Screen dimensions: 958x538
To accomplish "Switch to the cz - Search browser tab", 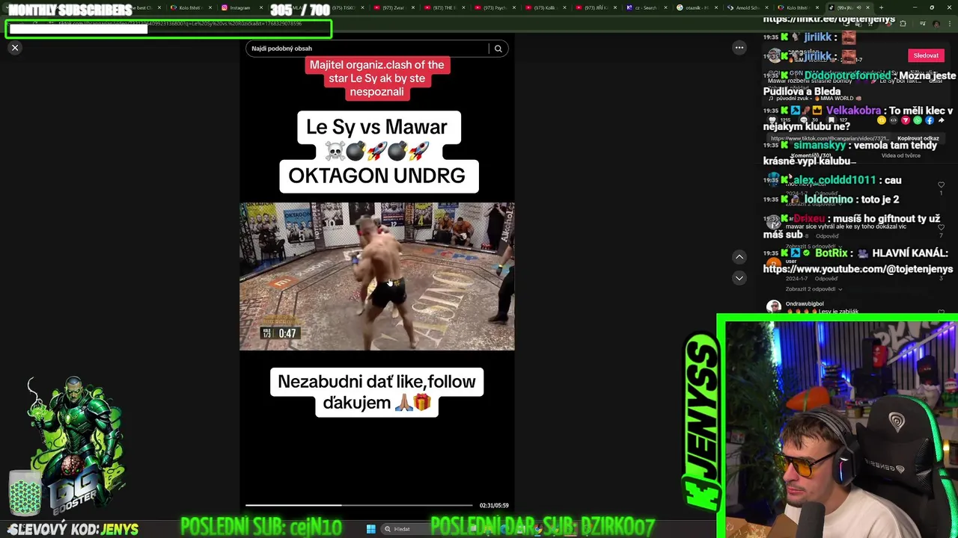I will click(646, 7).
